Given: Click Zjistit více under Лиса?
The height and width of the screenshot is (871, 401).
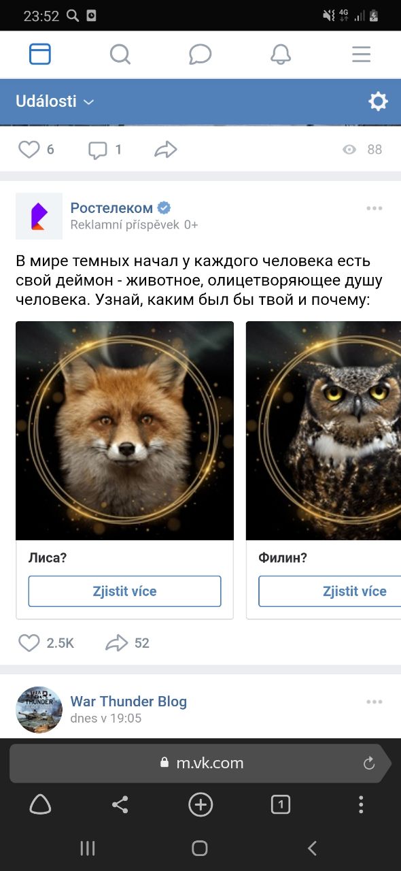Looking at the screenshot, I should pos(125,591).
